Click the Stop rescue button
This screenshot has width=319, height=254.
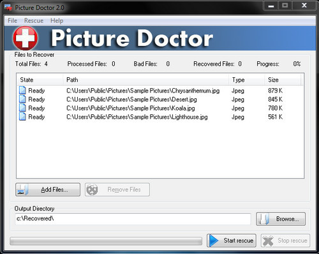285,241
